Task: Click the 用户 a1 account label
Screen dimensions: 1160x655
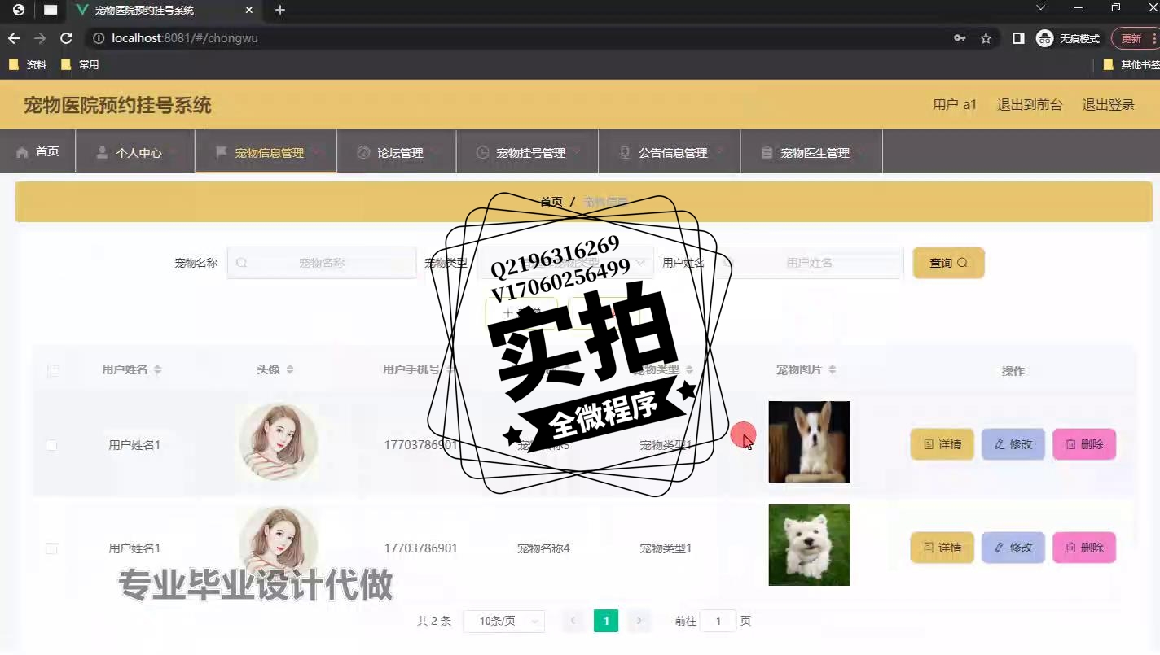Action: pyautogui.click(x=955, y=104)
